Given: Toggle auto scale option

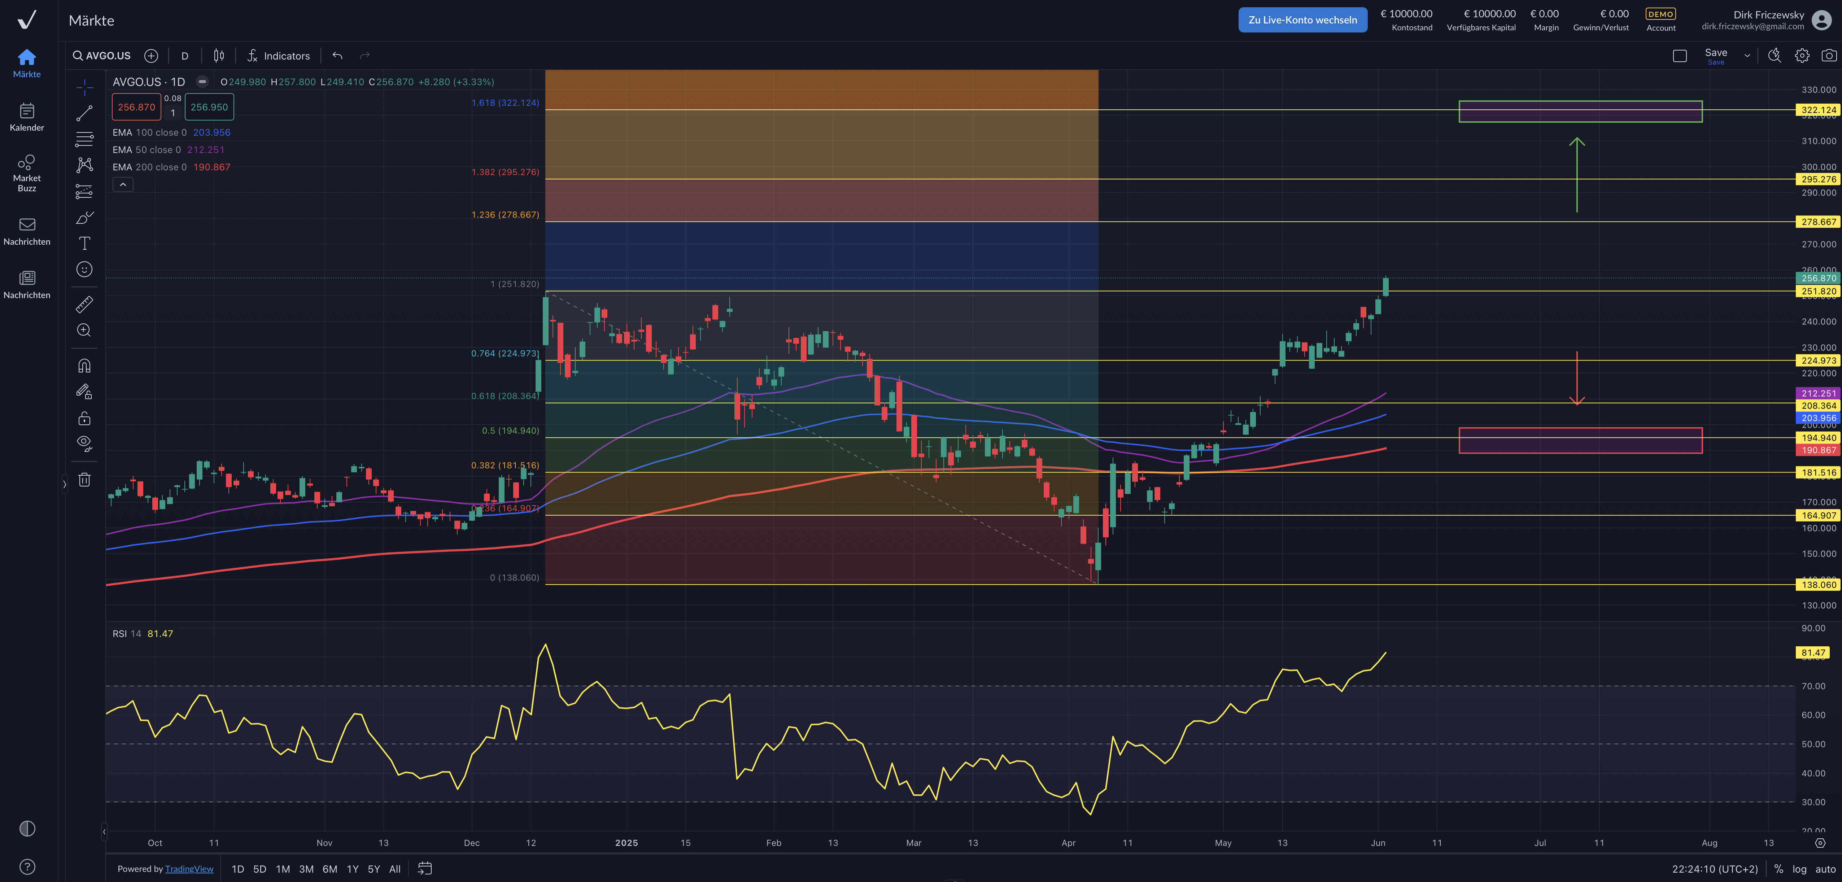Looking at the screenshot, I should 1825,869.
